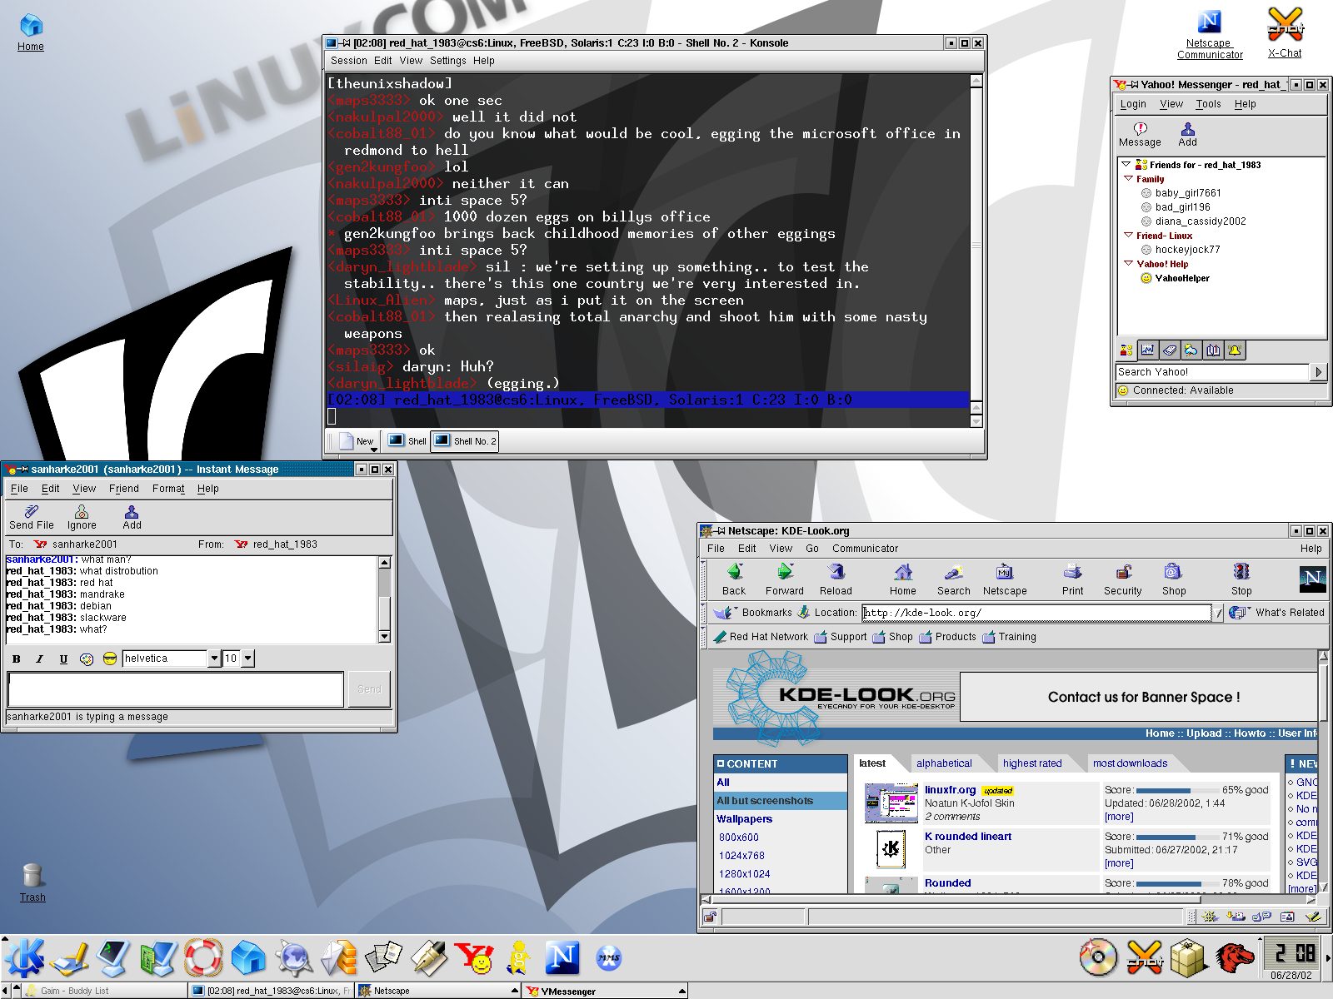Viewport: 1333px width, 999px height.
Task: Click the linuxfr.org link on KDE-Look
Action: click(x=950, y=790)
